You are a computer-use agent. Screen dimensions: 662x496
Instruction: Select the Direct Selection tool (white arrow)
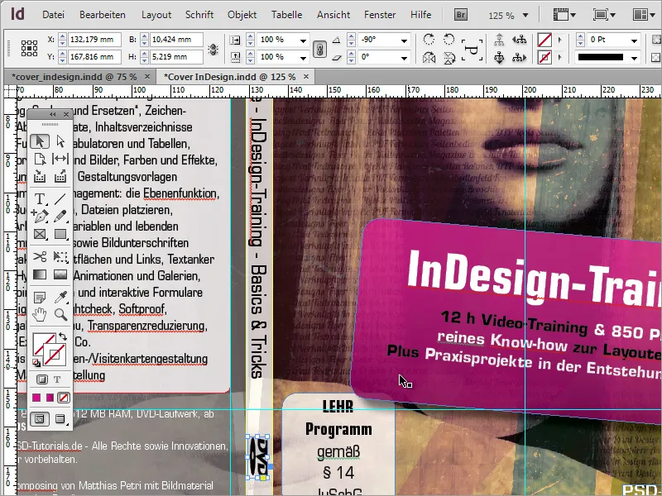click(60, 141)
